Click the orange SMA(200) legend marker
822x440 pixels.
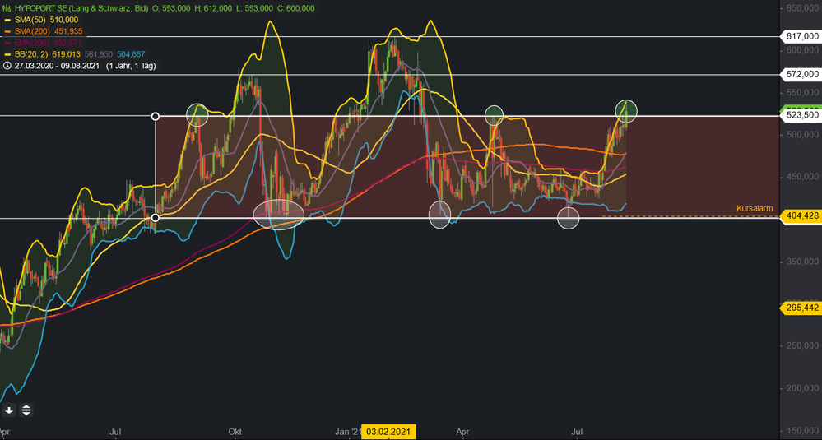[x=7, y=30]
